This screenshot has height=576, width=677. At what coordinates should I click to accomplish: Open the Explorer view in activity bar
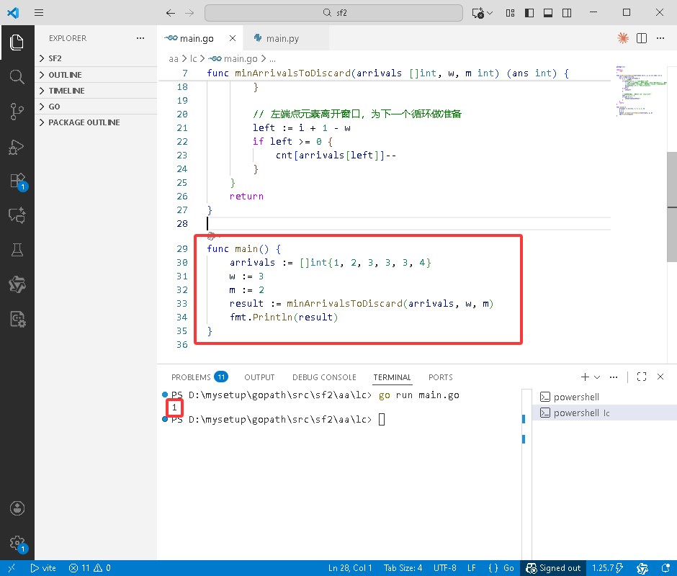pos(17,42)
